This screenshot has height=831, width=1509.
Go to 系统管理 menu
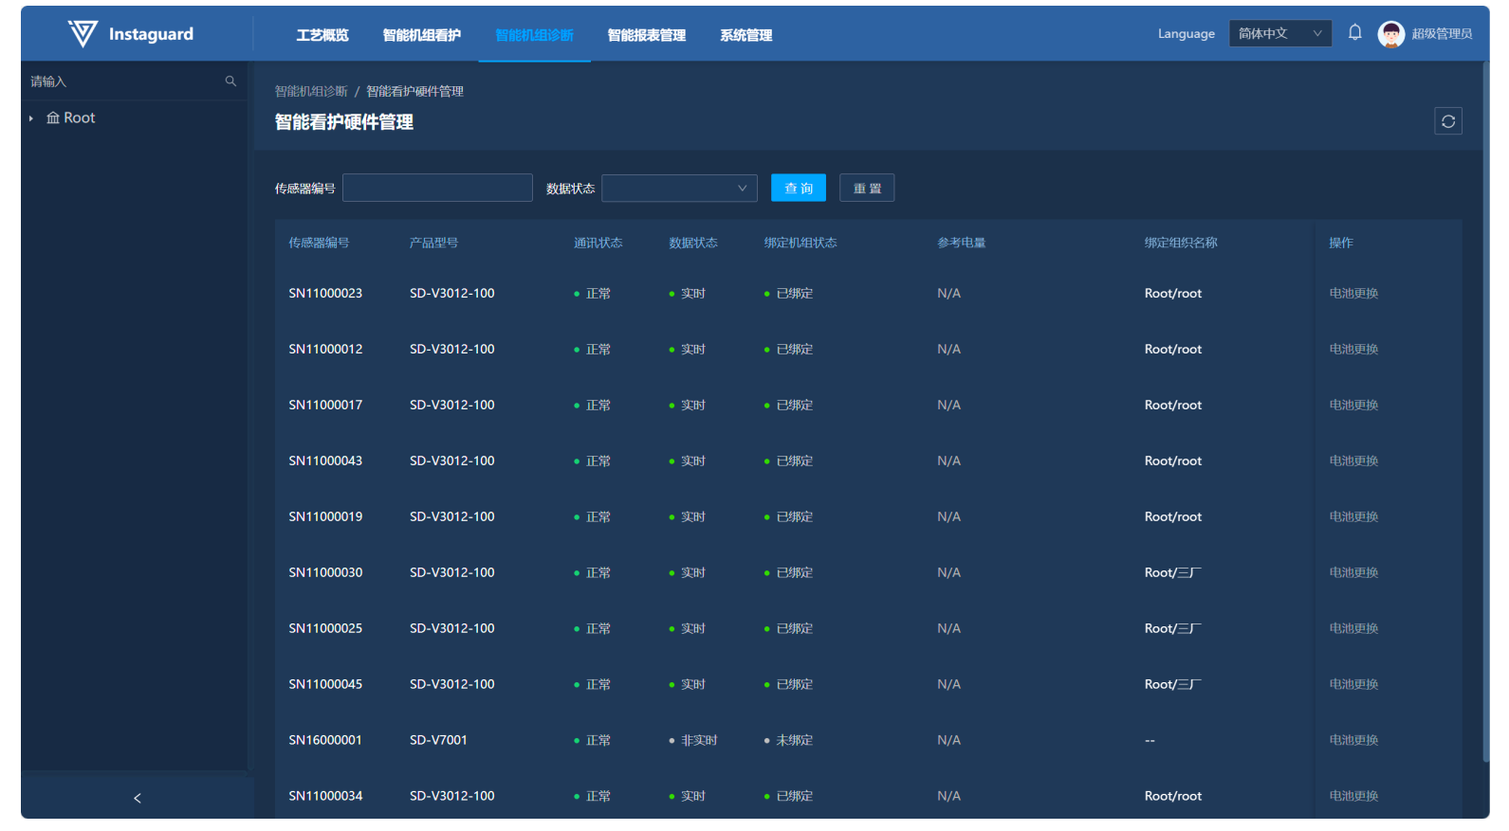tap(745, 35)
